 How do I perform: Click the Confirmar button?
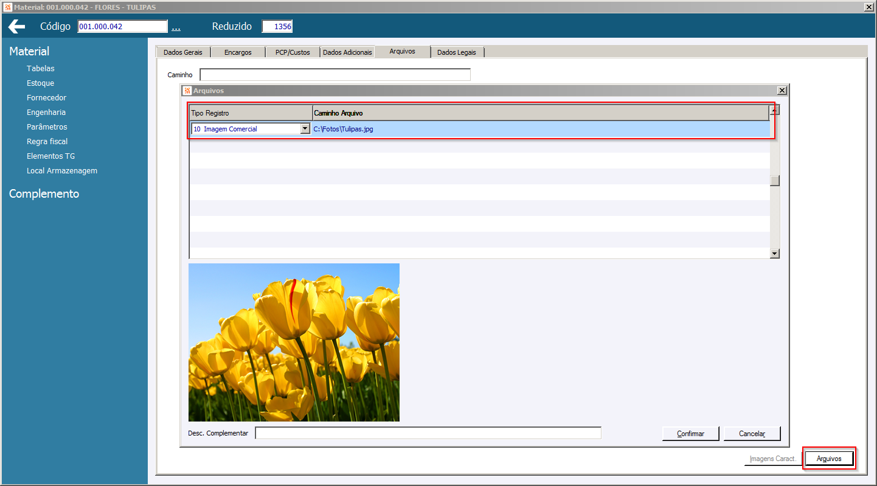click(691, 434)
